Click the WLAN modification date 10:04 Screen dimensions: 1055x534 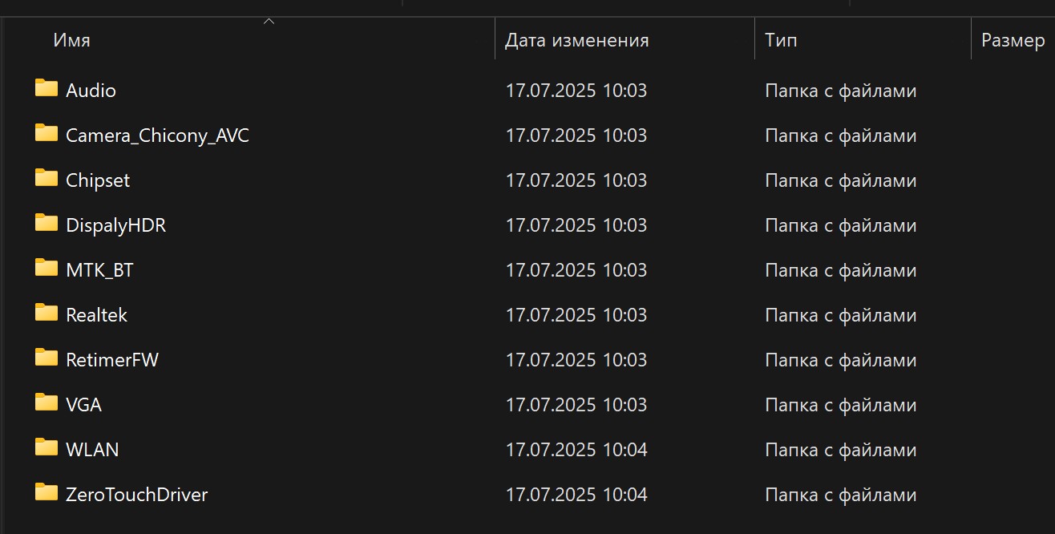(576, 450)
